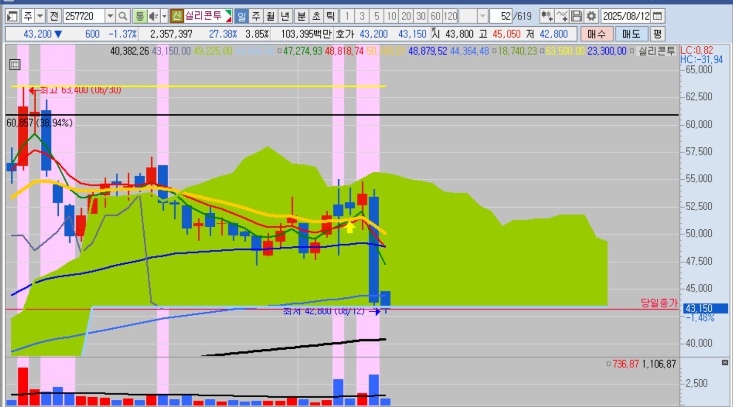This screenshot has width=733, height=407.
Task: Select the 일 daily period toggle
Action: coord(241,16)
